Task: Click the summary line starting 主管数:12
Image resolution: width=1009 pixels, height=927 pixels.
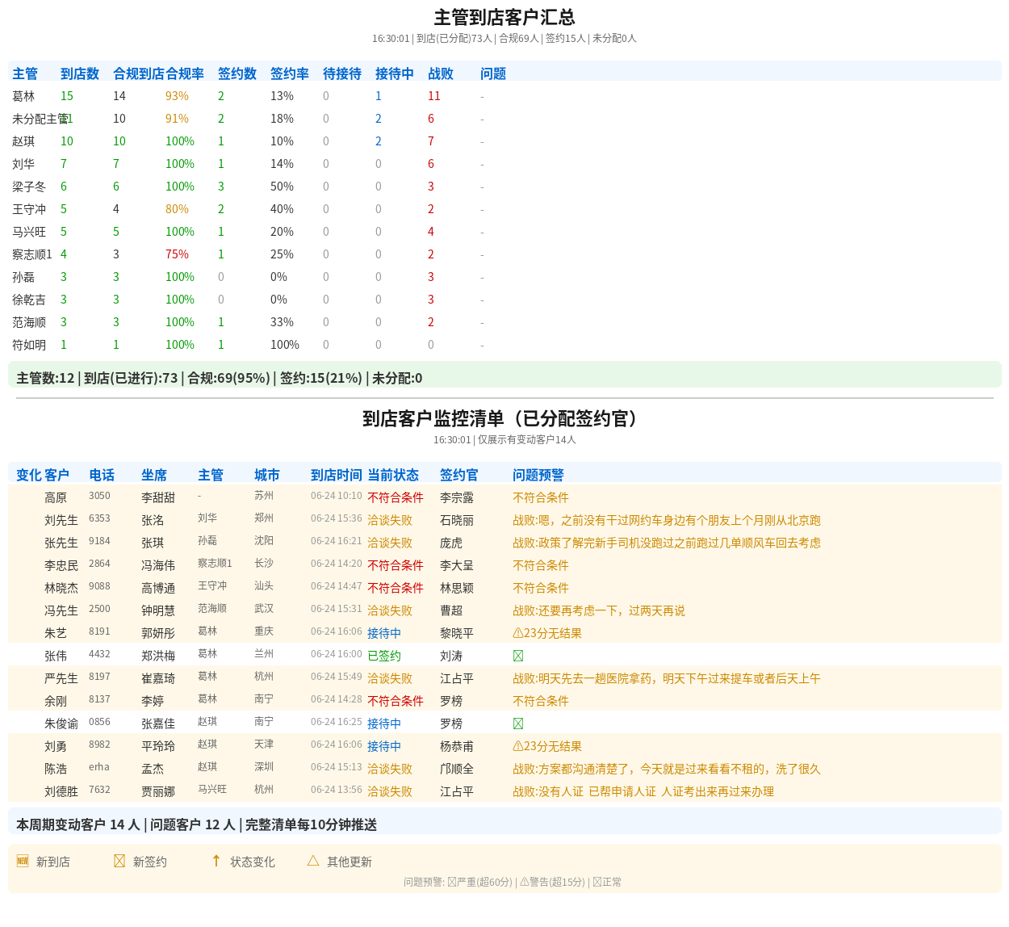Action: [x=219, y=377]
